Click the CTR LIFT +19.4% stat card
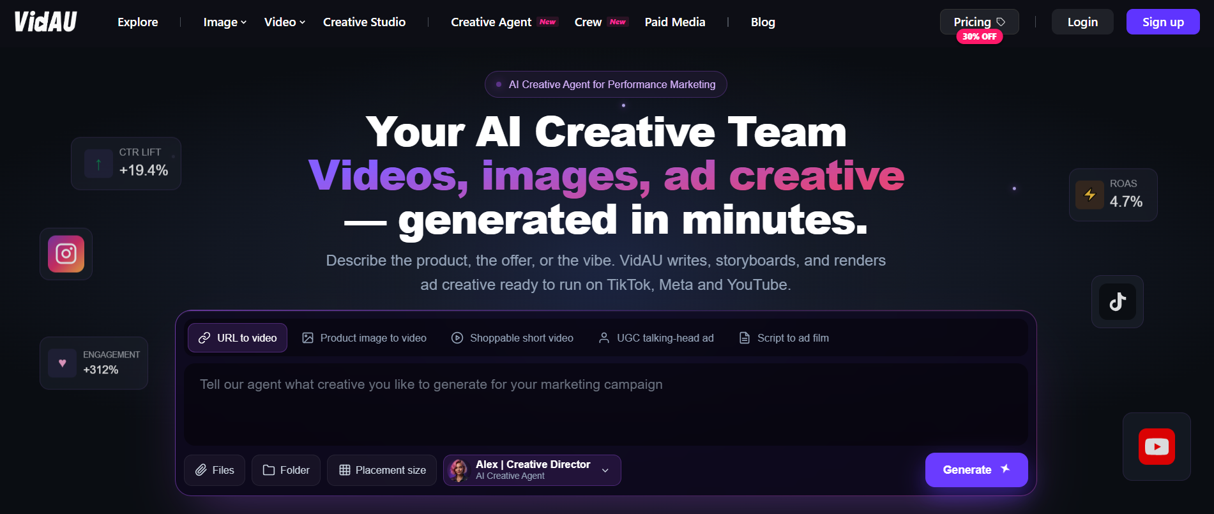Screen dimensions: 1214x514 [126, 163]
